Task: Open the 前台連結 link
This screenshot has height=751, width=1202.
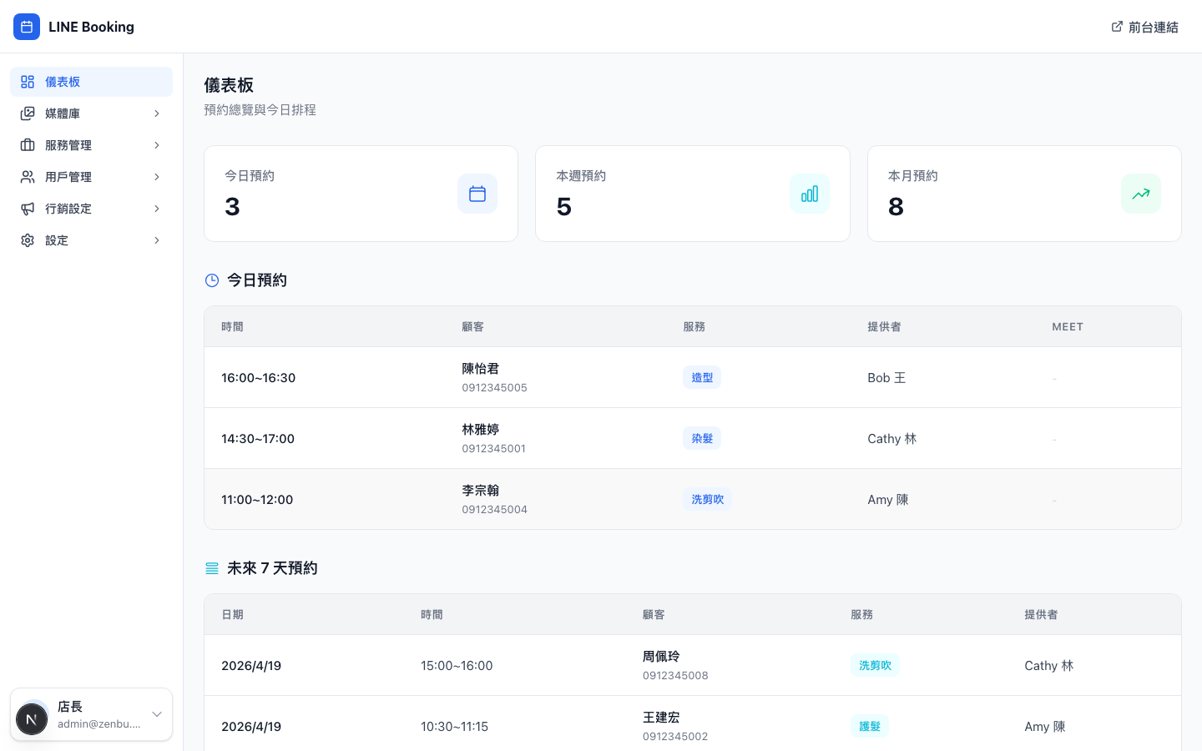Action: pyautogui.click(x=1153, y=27)
